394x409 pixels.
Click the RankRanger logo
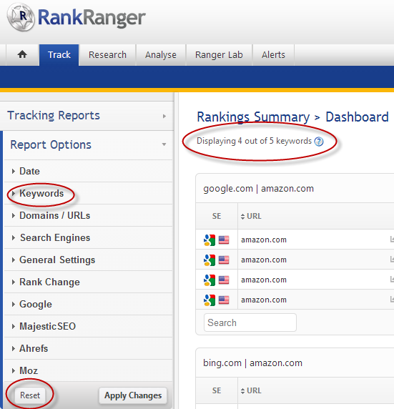[77, 18]
